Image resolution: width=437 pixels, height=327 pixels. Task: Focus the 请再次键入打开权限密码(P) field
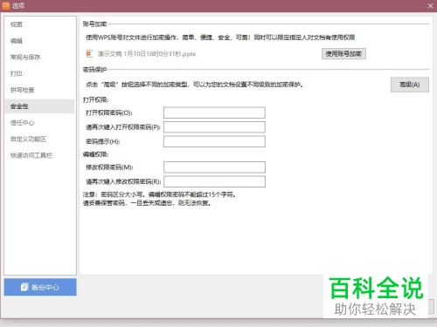pyautogui.click(x=214, y=127)
